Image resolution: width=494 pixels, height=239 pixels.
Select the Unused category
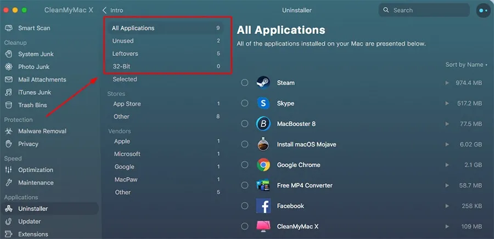(165, 41)
